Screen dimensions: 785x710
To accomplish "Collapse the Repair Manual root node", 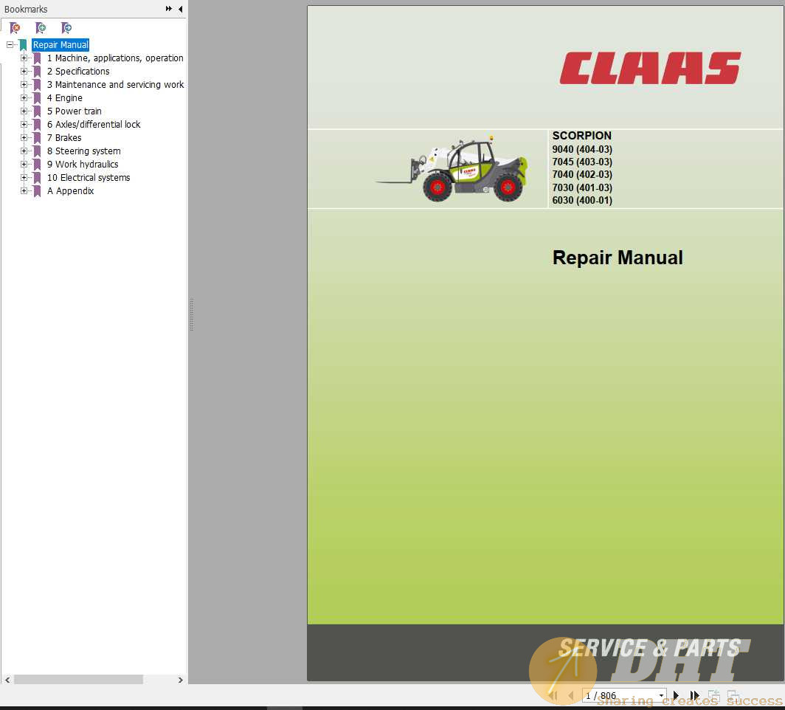I will [10, 44].
